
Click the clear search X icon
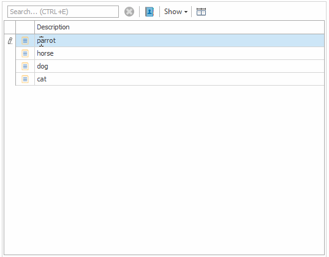pyautogui.click(x=129, y=12)
